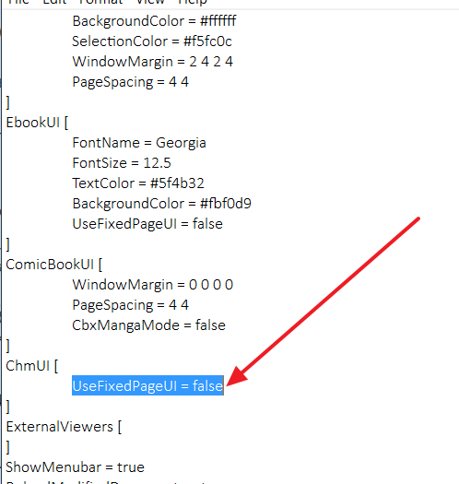Image resolution: width=459 pixels, height=484 pixels.
Task: Click the WindowMargin = 2 4 2 4 line
Action: point(152,62)
